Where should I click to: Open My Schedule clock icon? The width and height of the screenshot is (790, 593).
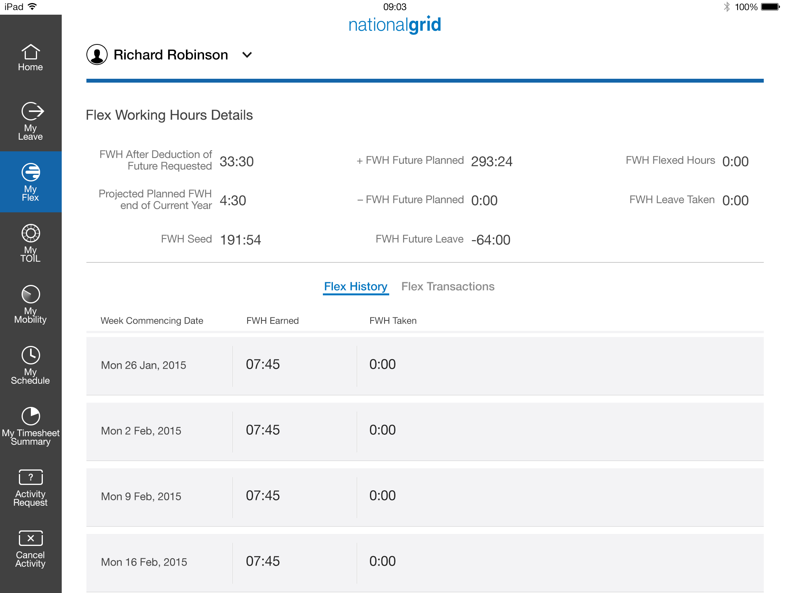pyautogui.click(x=30, y=365)
